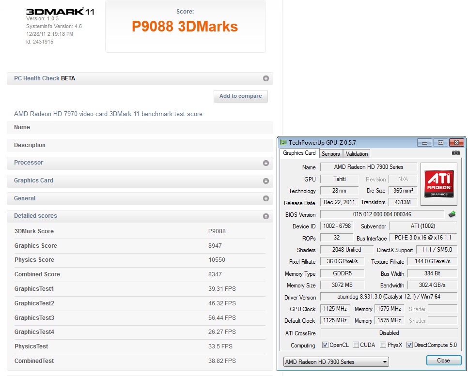The image size is (468, 376).
Task: Click the Description row
Action: (140, 145)
